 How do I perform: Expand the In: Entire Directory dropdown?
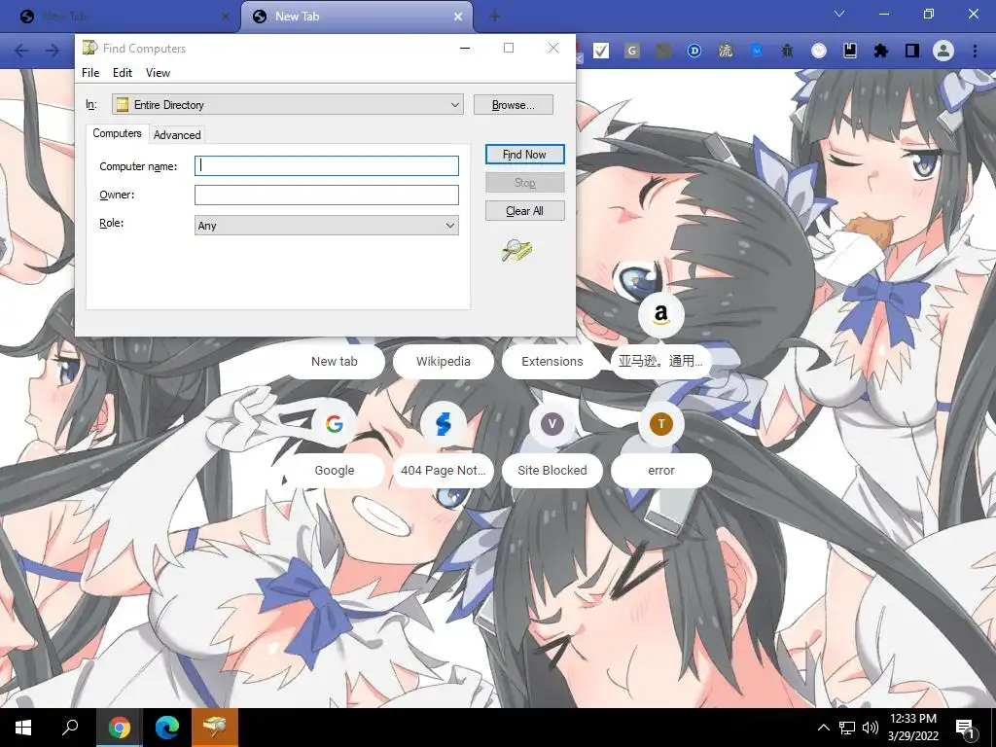click(x=288, y=105)
